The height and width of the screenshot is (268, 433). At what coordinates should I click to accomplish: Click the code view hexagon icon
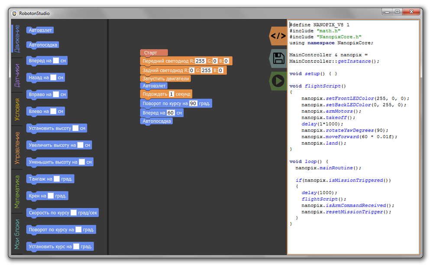(278, 36)
